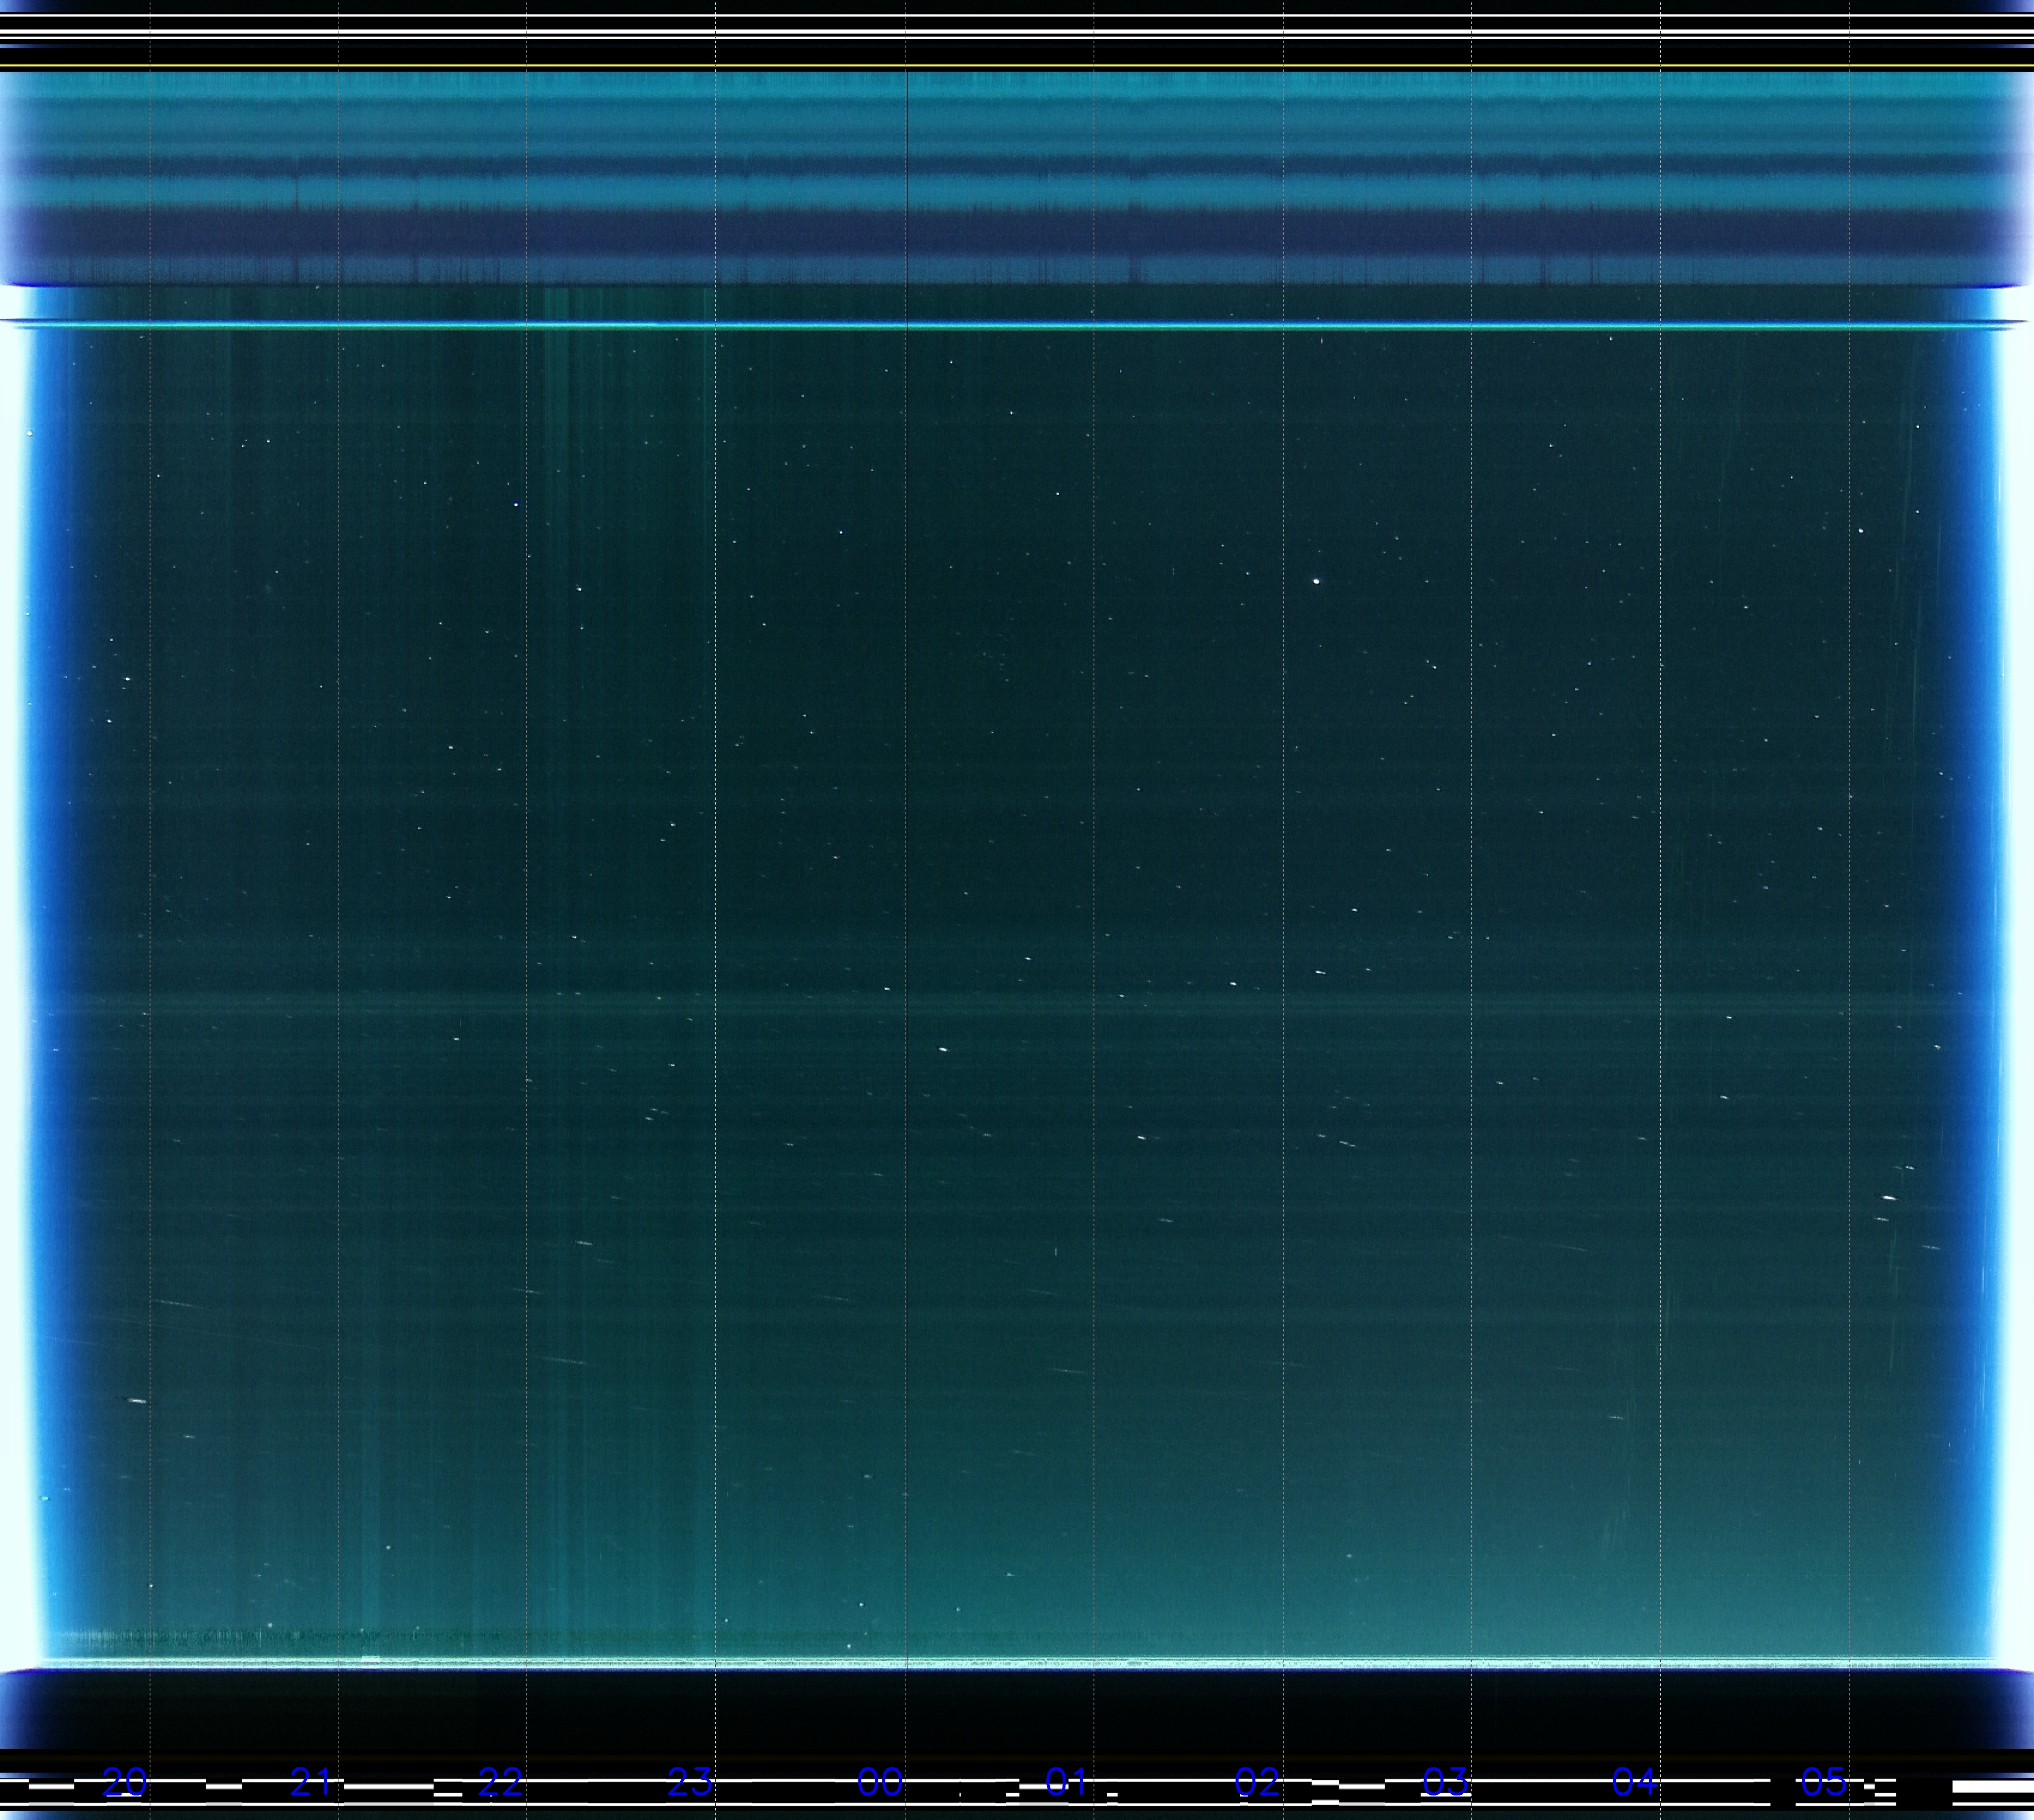Click the 04 hour label
Screen dimensions: 2034x1820
pyautogui.click(x=1635, y=1782)
